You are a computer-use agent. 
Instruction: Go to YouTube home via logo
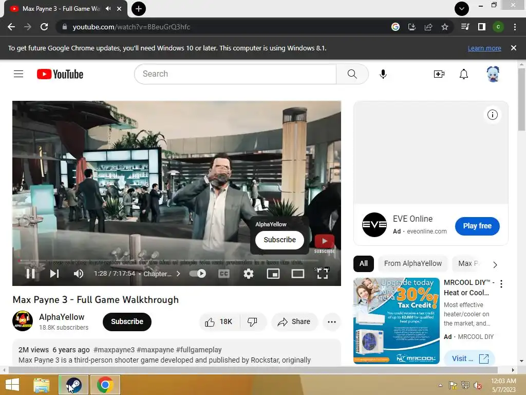[x=60, y=74]
